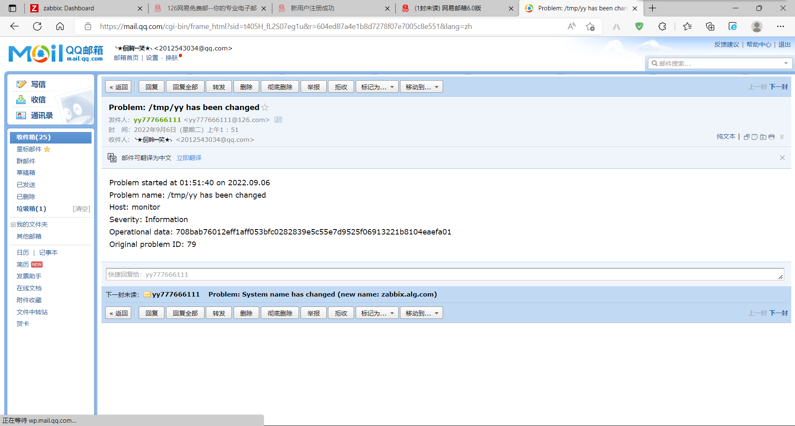This screenshot has width=795, height=426.
Task: Click 清空 to empty spam folder
Action: [82, 209]
